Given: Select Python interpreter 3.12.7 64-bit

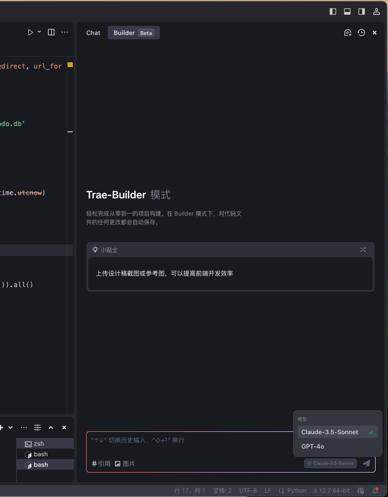Looking at the screenshot, I should pyautogui.click(x=331, y=491).
